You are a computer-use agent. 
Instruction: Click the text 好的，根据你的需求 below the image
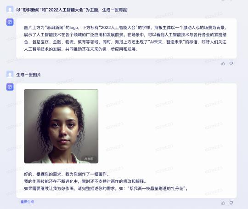point(67,174)
